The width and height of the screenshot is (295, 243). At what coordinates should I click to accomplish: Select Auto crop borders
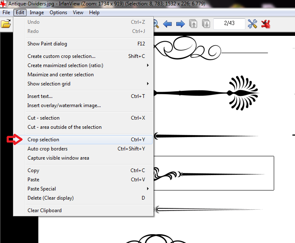pyautogui.click(x=47, y=149)
